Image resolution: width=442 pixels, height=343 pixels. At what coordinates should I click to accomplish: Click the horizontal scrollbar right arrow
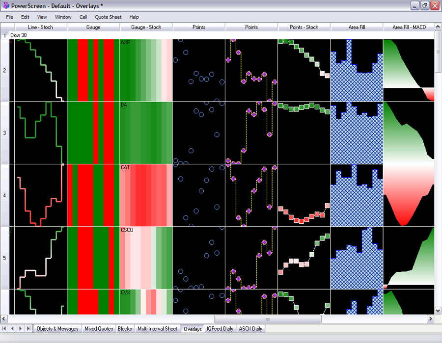pos(431,319)
